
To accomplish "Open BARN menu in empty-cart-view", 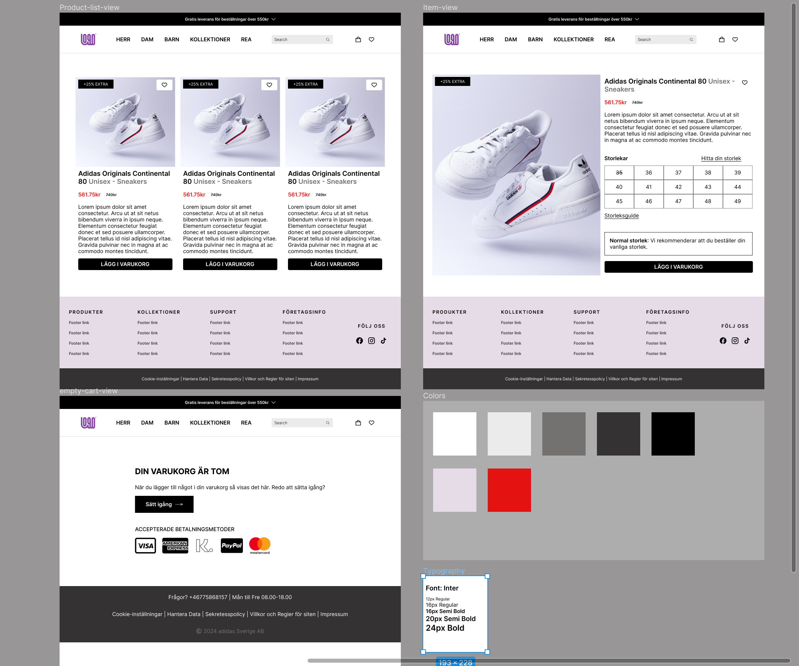I will [171, 423].
